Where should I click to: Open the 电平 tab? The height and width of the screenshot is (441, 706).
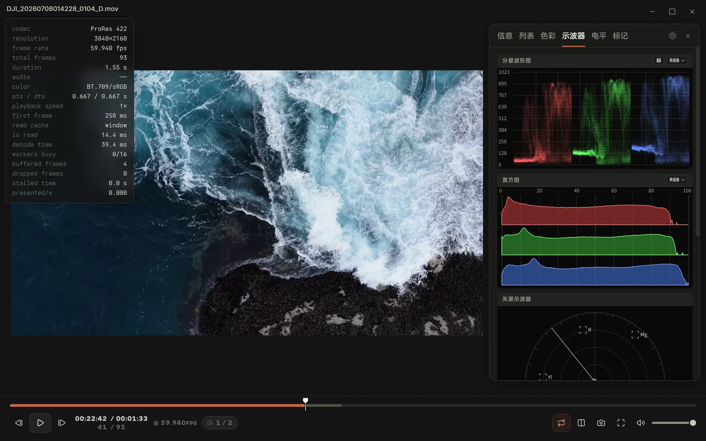click(x=599, y=36)
